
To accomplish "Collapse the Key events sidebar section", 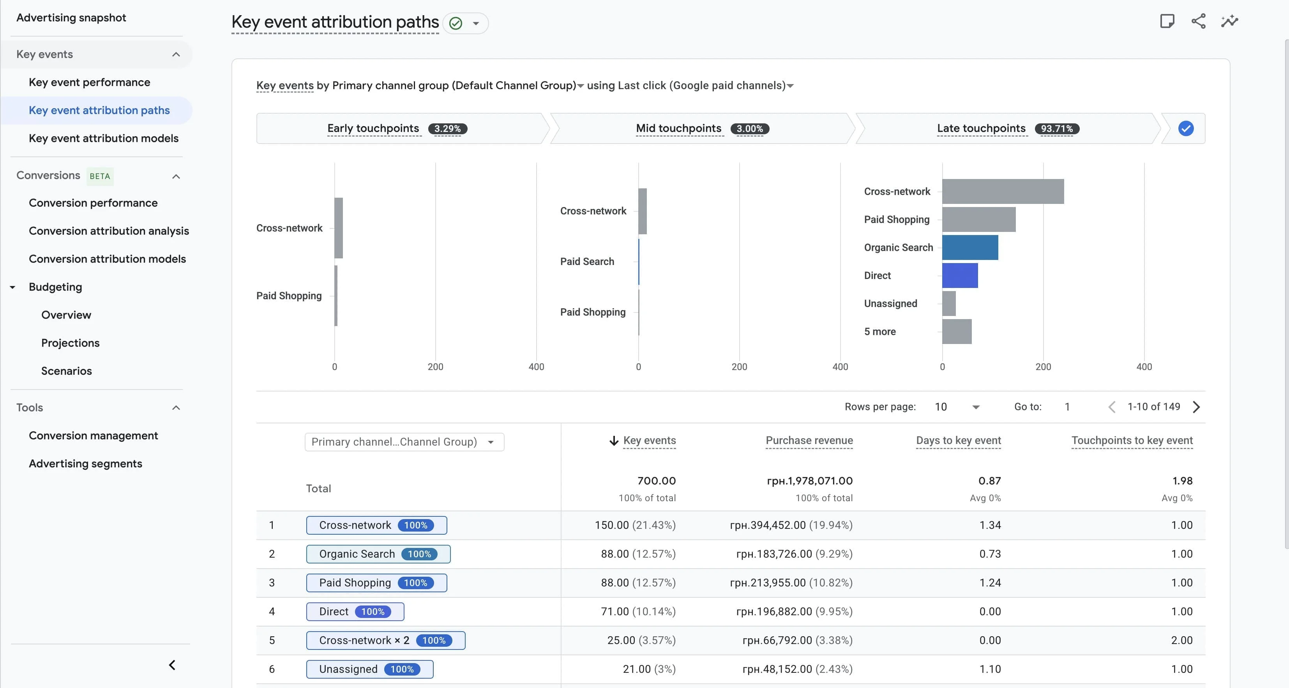I will click(x=176, y=54).
